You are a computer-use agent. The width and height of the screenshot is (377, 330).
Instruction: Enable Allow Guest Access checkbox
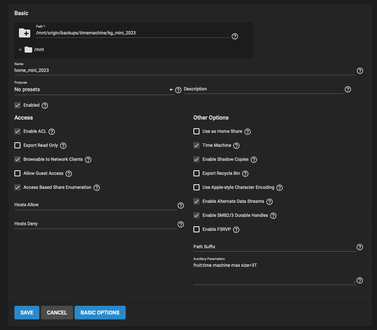[17, 173]
